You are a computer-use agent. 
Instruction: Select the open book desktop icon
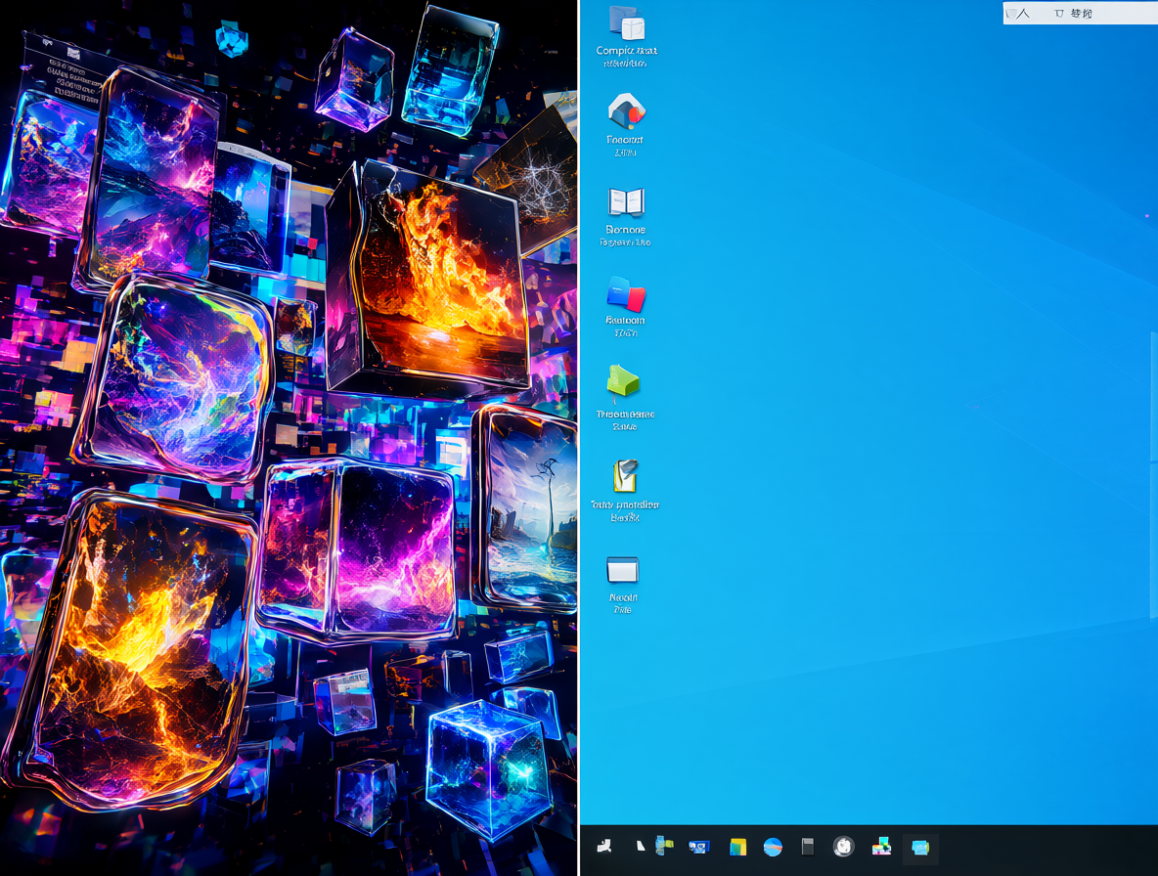point(626,202)
